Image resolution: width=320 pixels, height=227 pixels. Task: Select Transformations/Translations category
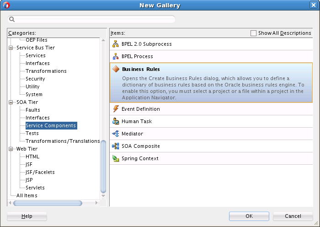point(63,141)
